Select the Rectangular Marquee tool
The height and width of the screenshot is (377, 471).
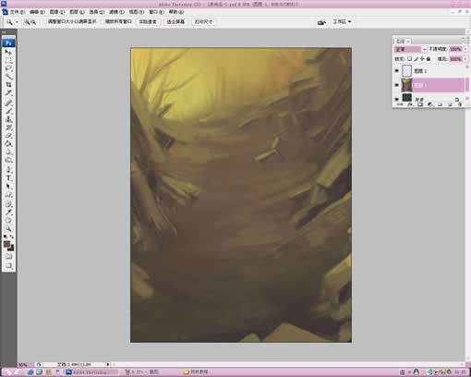coord(8,60)
